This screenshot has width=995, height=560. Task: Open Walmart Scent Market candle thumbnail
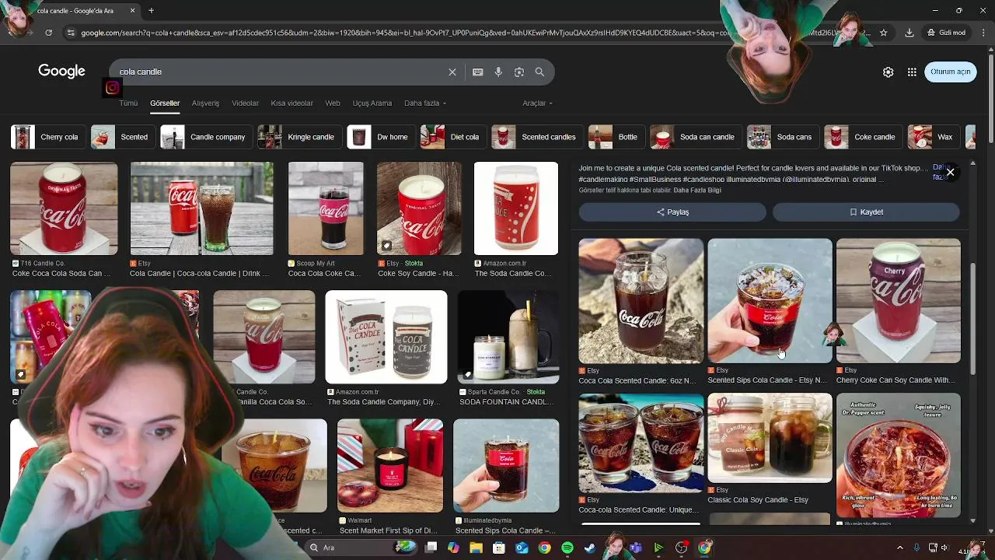390,466
